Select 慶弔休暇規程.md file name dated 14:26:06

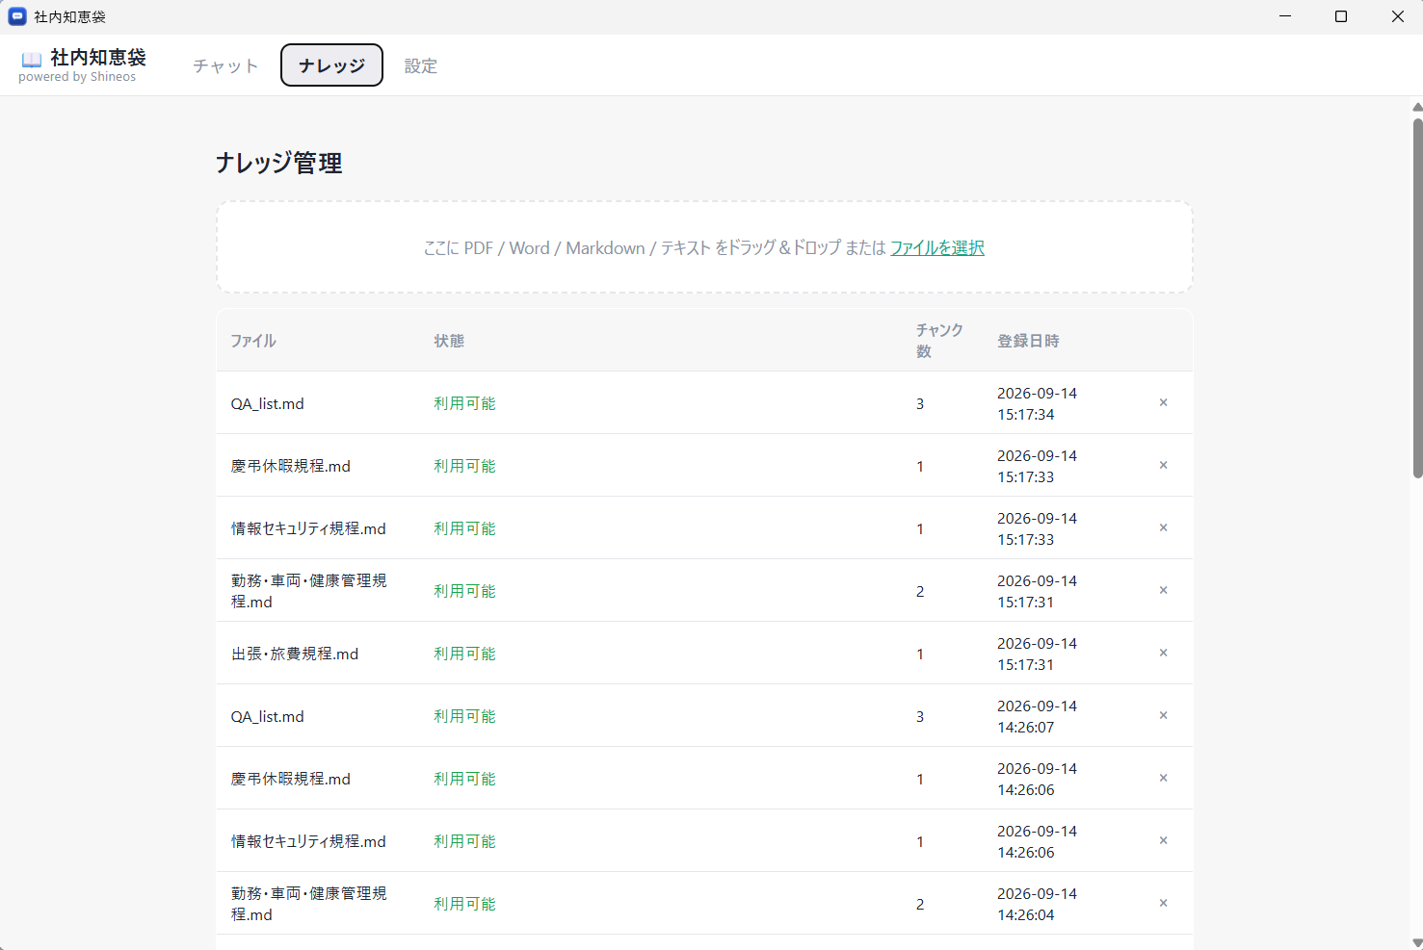(x=291, y=779)
